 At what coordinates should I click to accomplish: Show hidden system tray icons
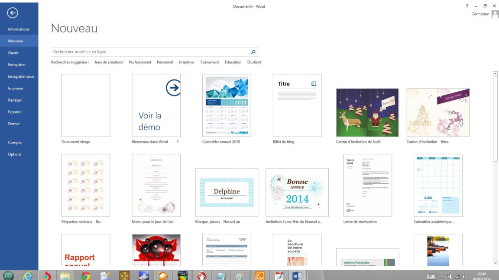(x=442, y=276)
